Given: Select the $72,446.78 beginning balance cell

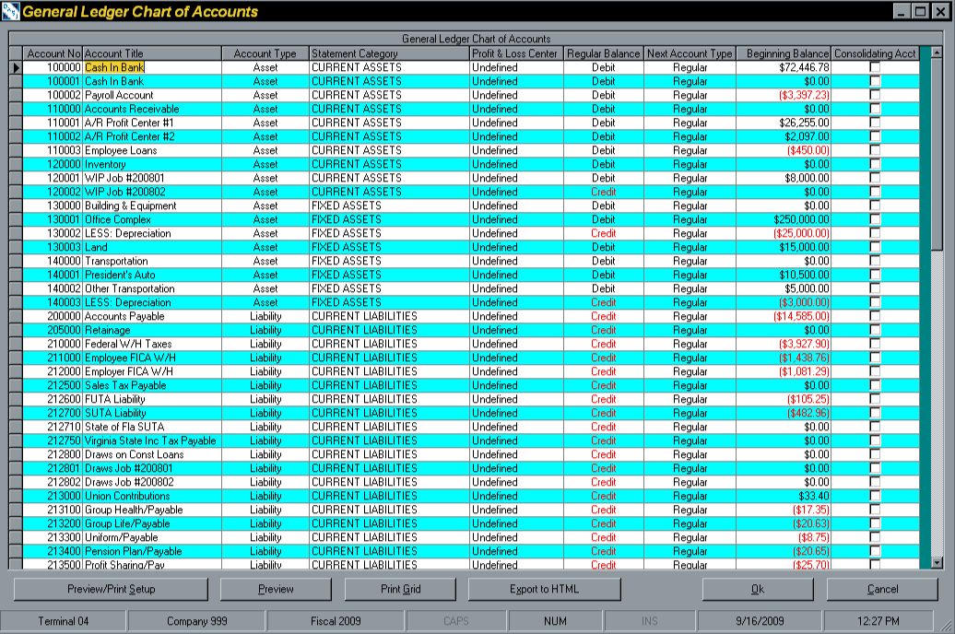Looking at the screenshot, I should tap(784, 67).
